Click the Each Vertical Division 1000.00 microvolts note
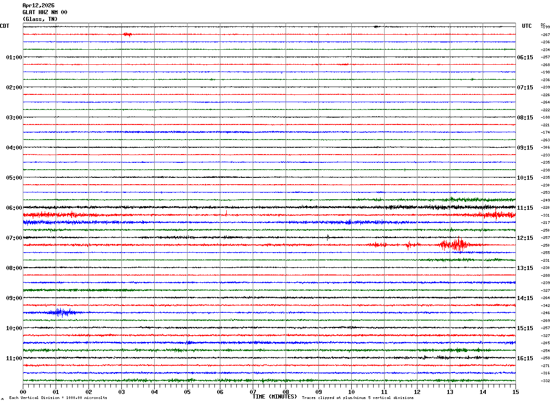552x404 pixels. coord(58,398)
